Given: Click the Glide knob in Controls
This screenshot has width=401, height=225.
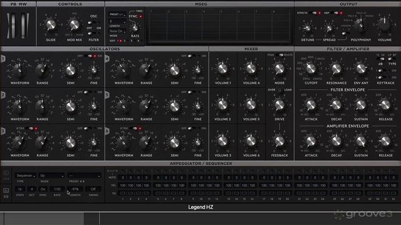Looking at the screenshot, I should (x=51, y=25).
